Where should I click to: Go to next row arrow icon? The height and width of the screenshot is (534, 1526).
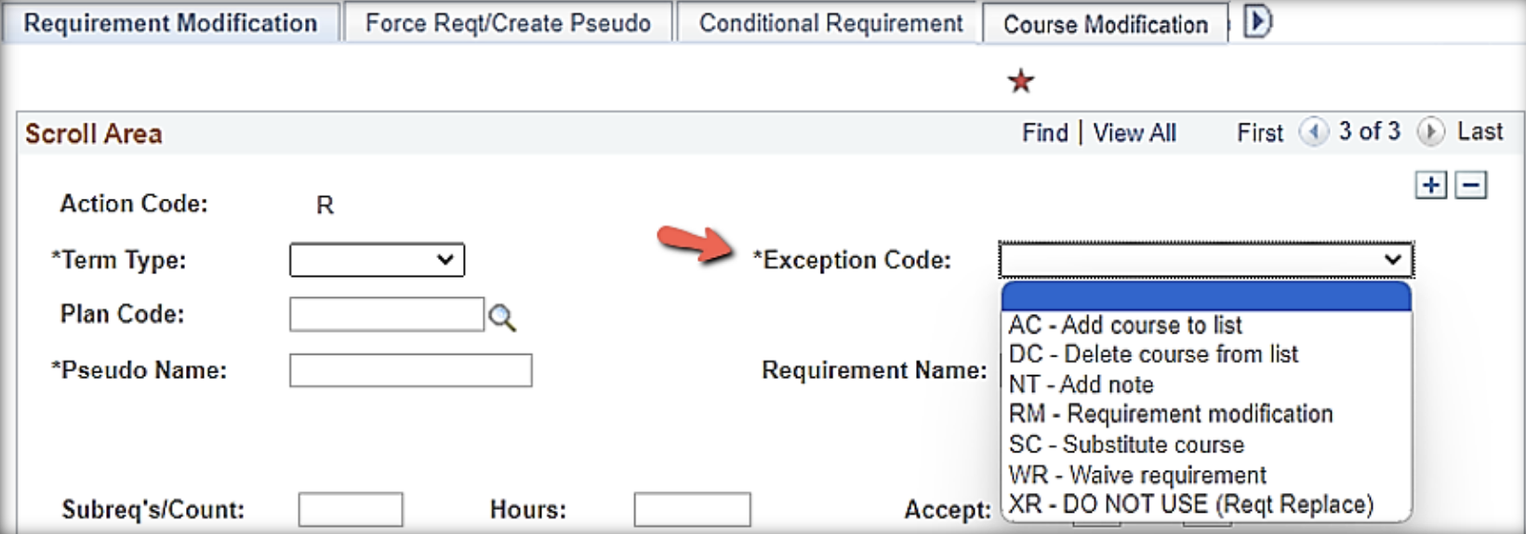click(x=1430, y=132)
